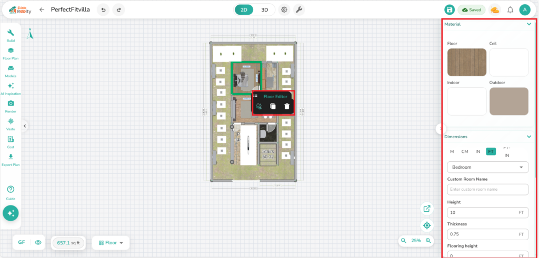Screen dimensions: 539x258
Task: Delete room using the trash icon
Action: coord(287,106)
